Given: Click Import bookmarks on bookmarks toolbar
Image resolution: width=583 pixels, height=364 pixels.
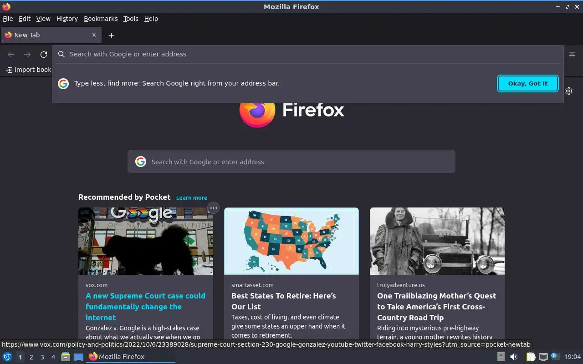Looking at the screenshot, I should pos(28,70).
